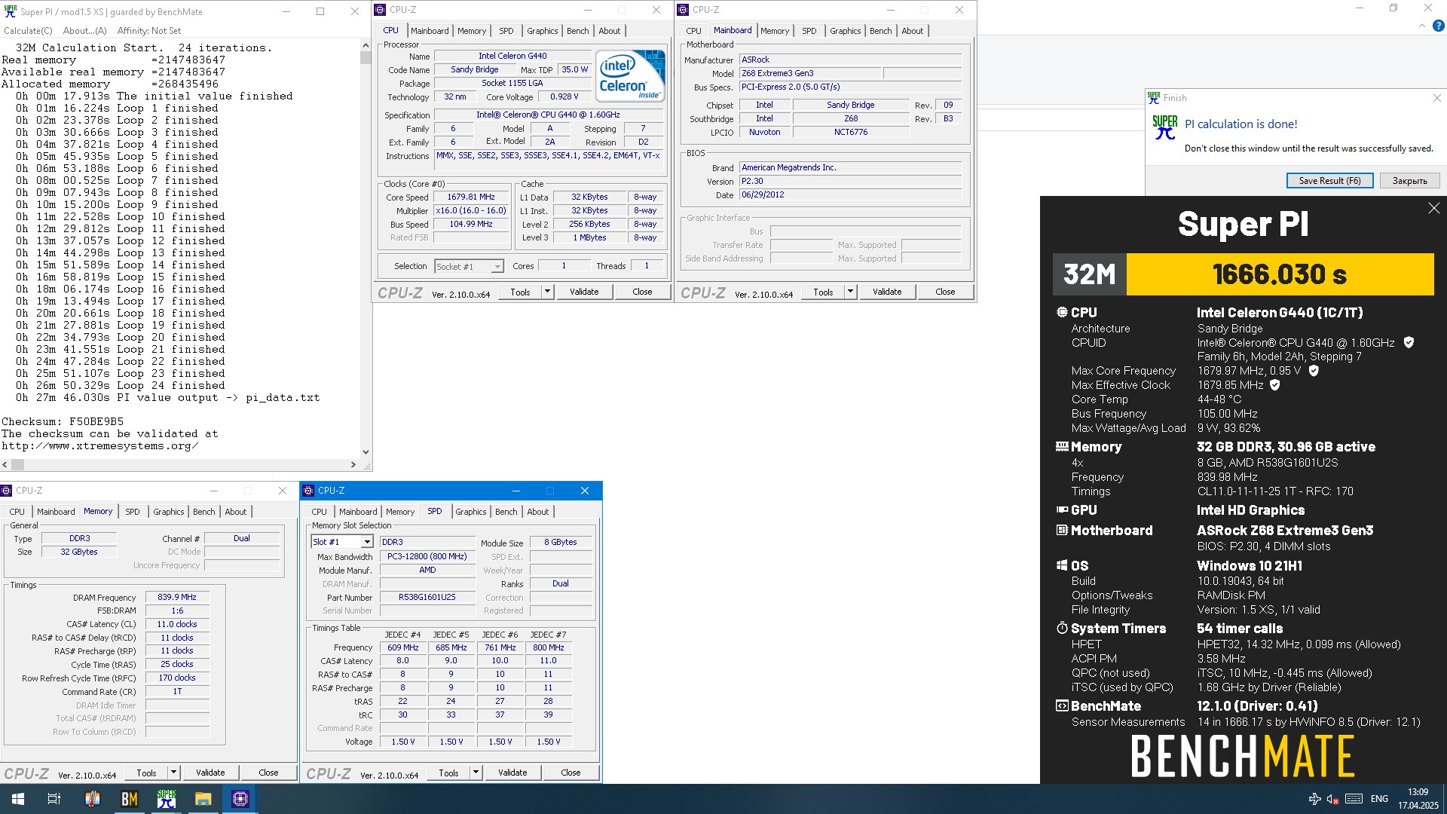Click Affinity: Not Set menu item
The width and height of the screenshot is (1447, 814).
tap(149, 31)
